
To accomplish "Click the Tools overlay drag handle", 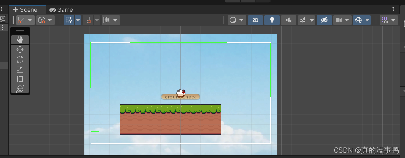I will [20, 31].
